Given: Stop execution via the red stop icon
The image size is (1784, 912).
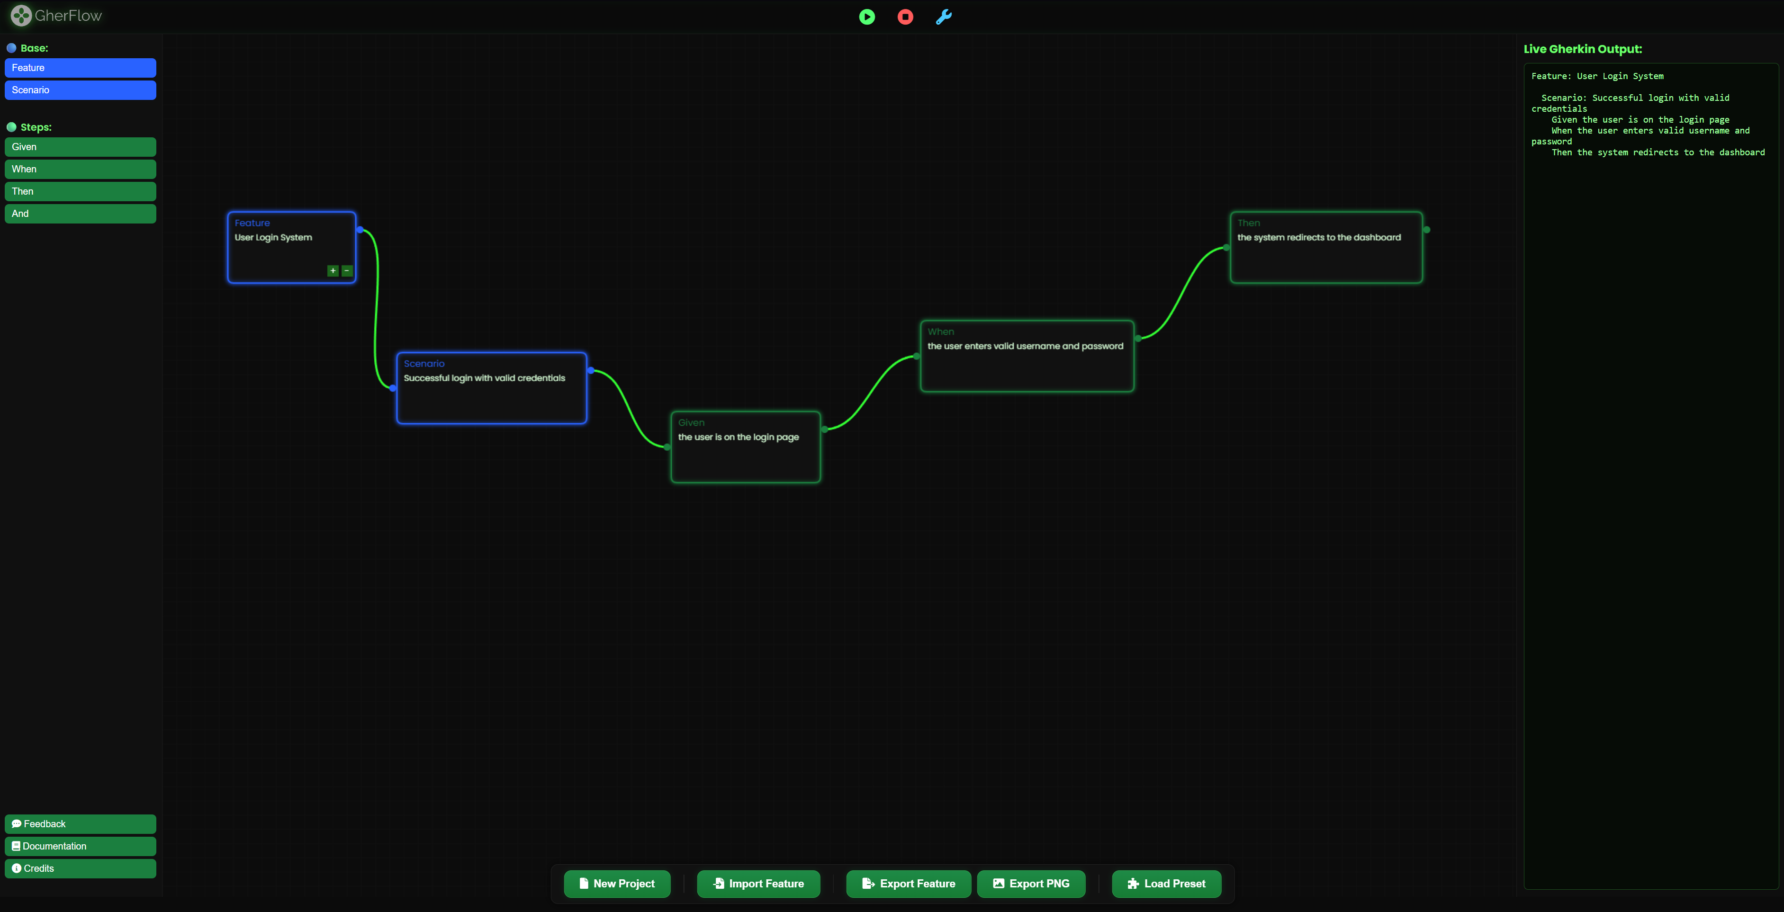Looking at the screenshot, I should [x=904, y=17].
